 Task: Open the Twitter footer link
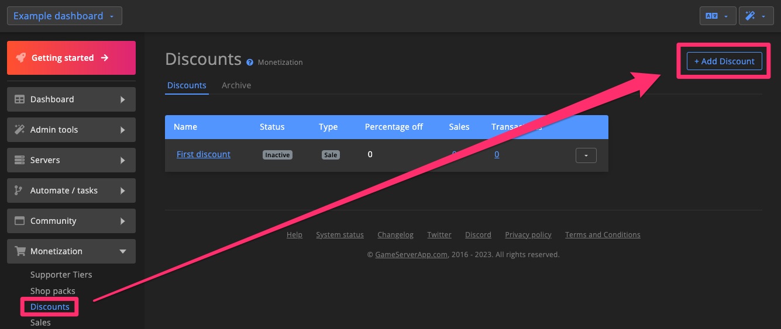439,235
